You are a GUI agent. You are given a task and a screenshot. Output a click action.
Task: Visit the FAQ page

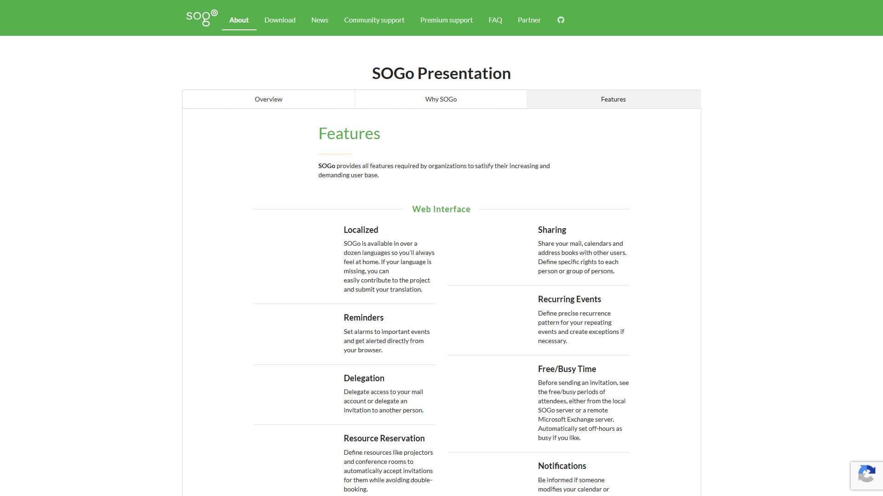[495, 20]
